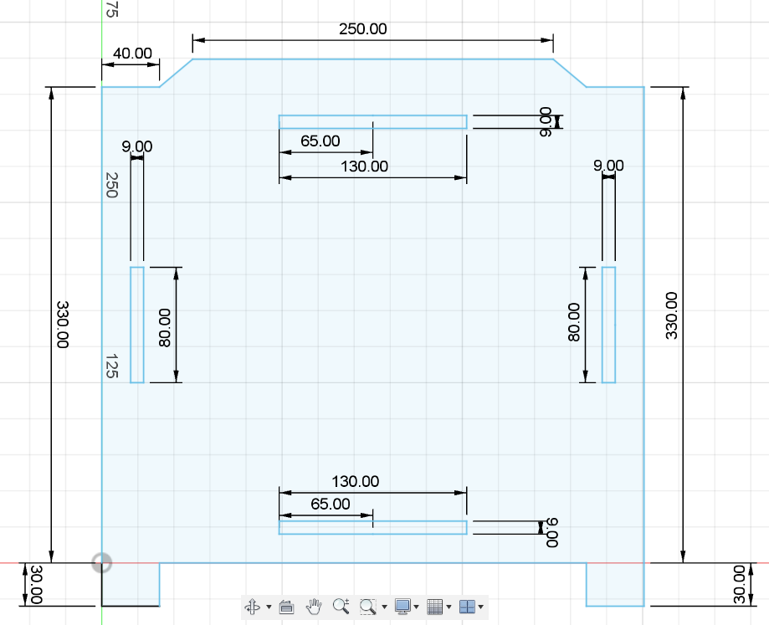Select the Zoom magnifier tool
769x625 pixels.
341,607
